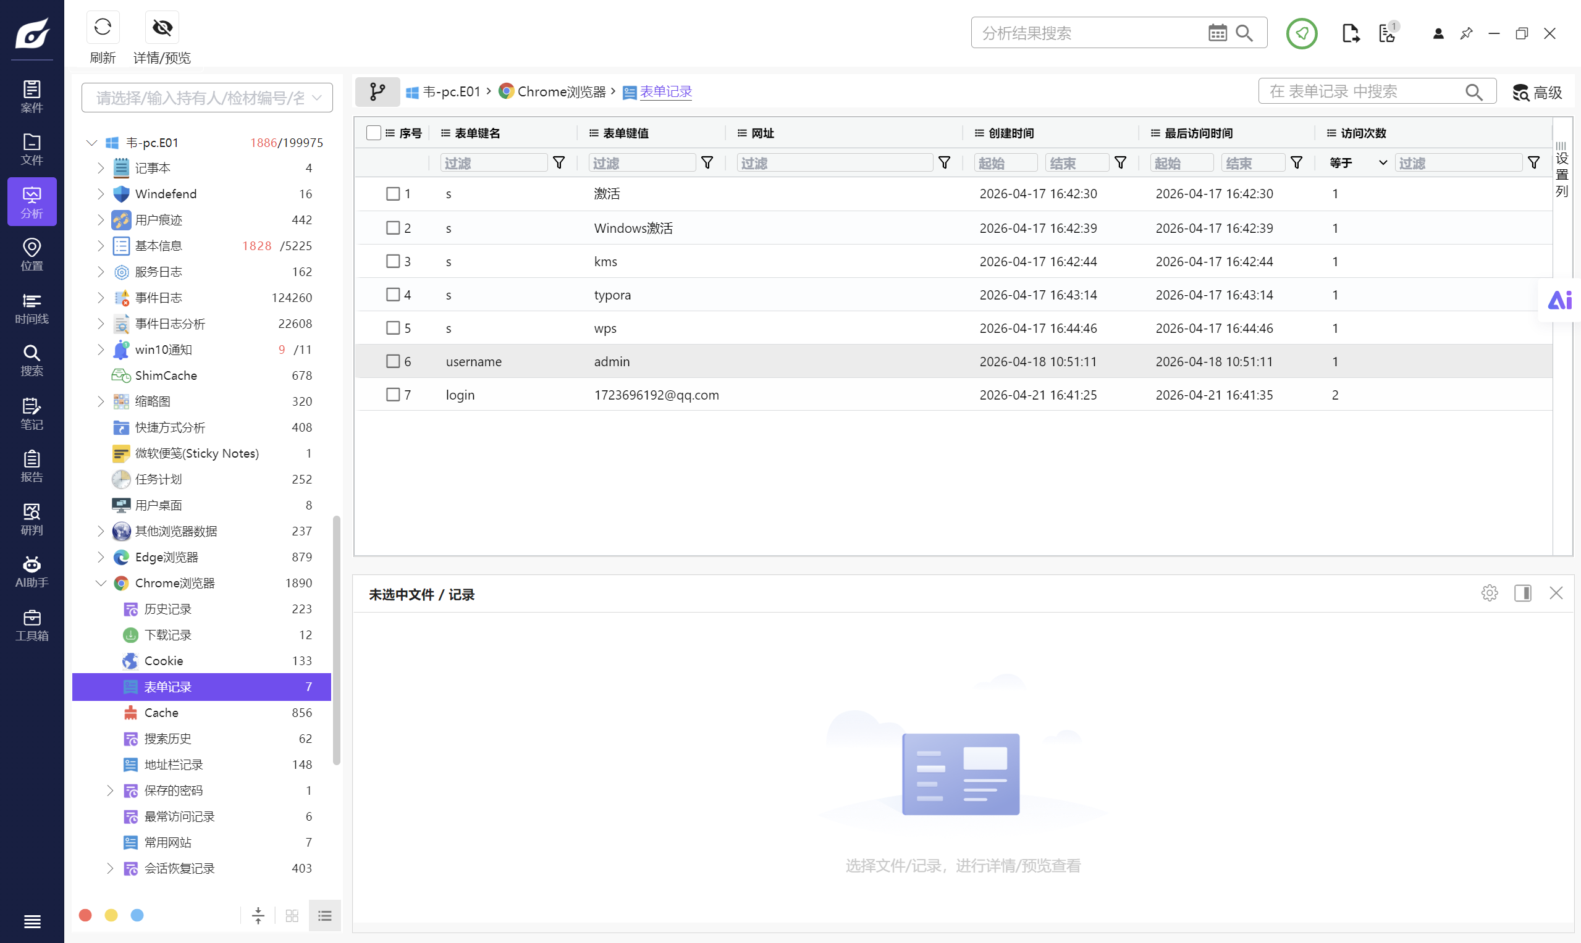
Task: Open the 报告 report section
Action: coord(32,466)
